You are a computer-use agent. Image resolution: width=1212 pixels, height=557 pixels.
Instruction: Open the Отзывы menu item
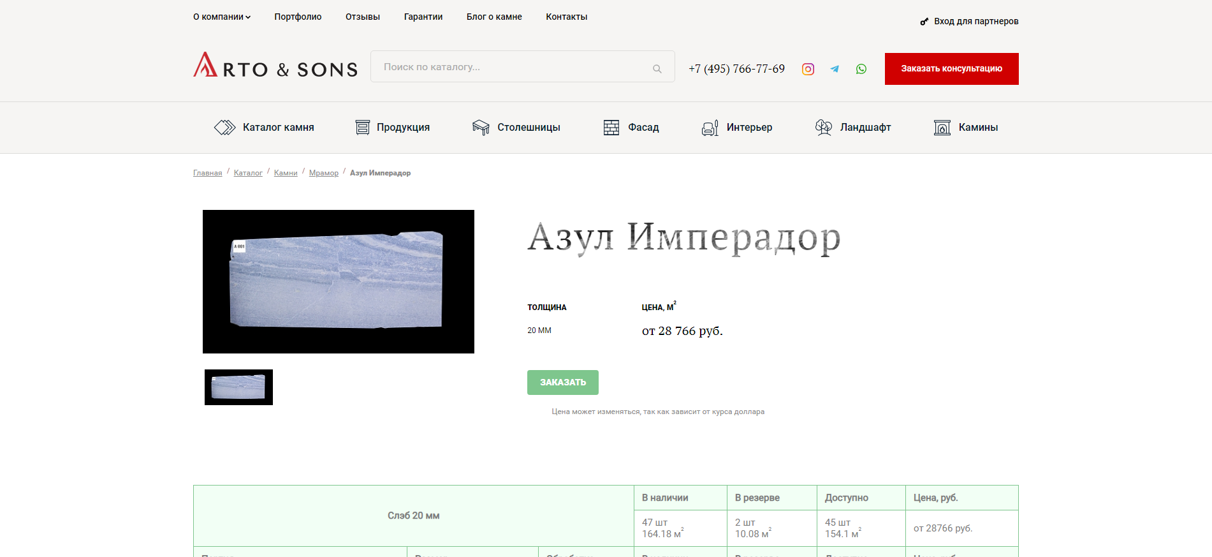[363, 17]
